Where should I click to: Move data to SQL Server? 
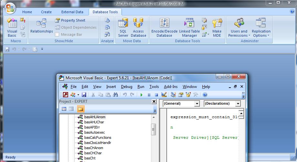[123, 27]
